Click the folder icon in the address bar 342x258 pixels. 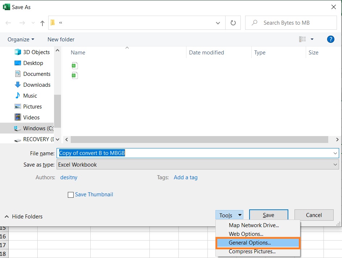tap(53, 22)
